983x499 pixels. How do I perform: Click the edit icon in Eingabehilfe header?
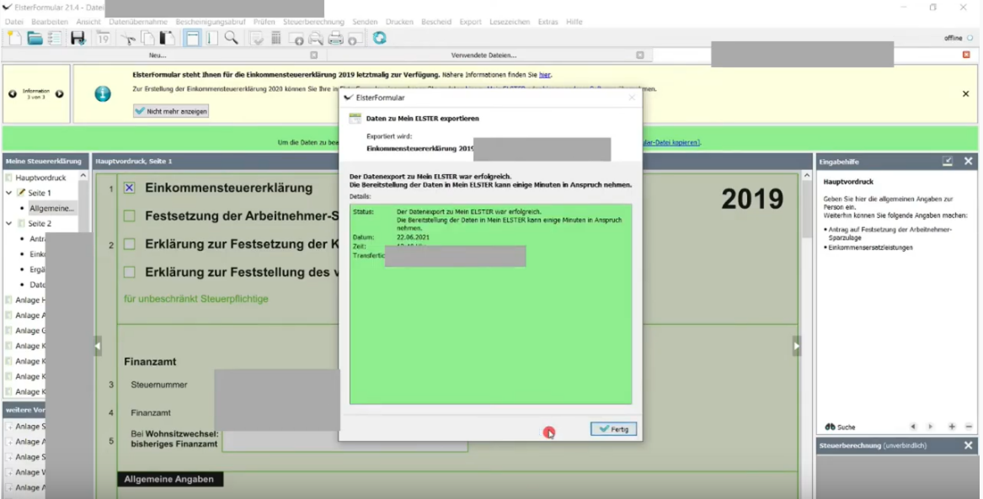[x=948, y=162]
